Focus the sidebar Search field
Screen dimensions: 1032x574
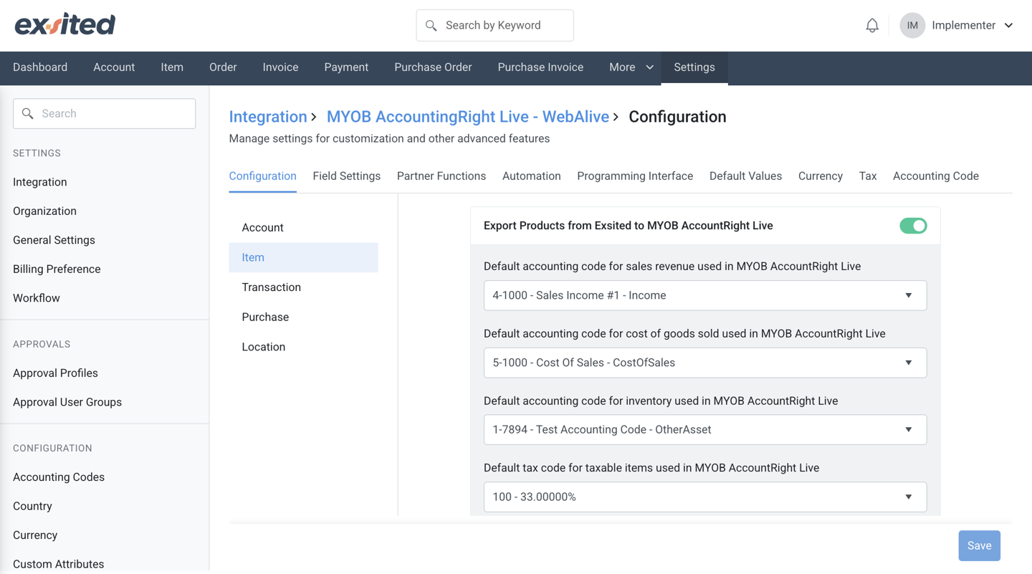(104, 114)
